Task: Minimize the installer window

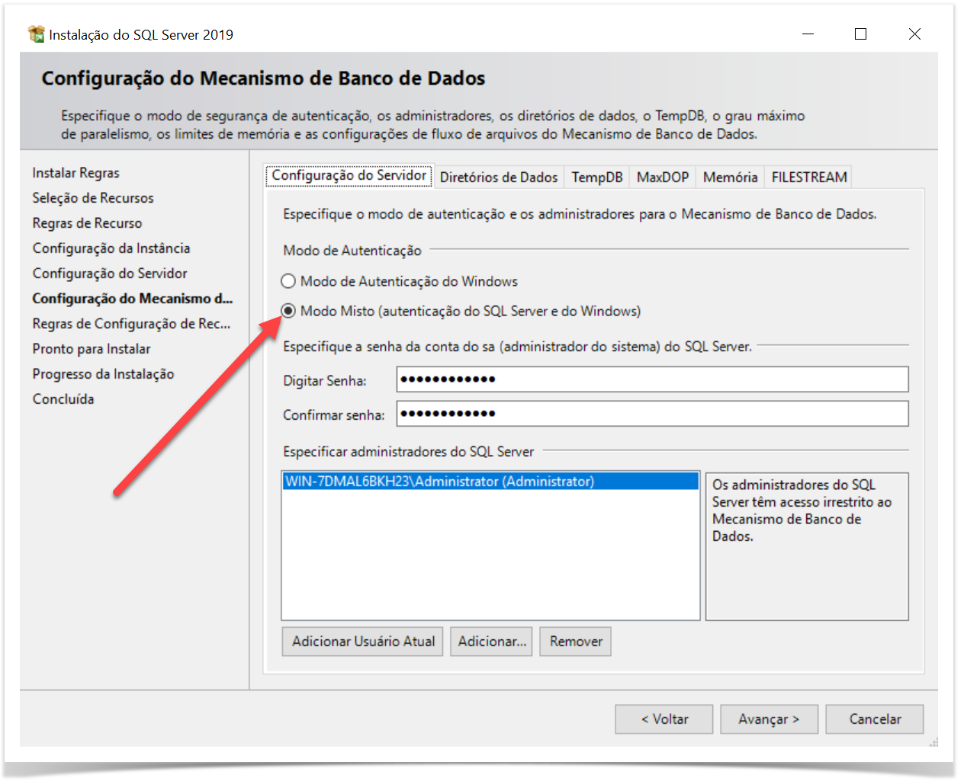Action: coord(808,34)
